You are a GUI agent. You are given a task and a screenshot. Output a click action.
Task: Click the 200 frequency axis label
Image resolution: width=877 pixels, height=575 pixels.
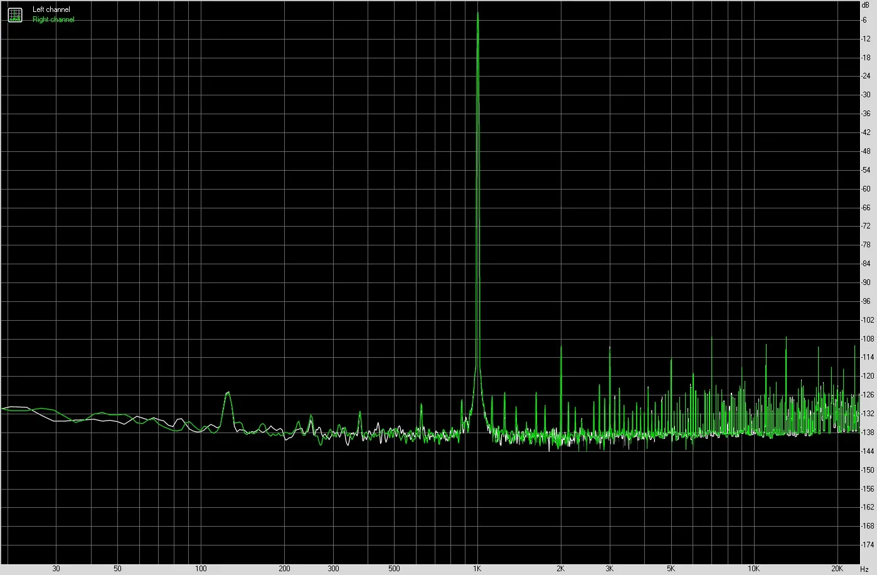point(284,569)
